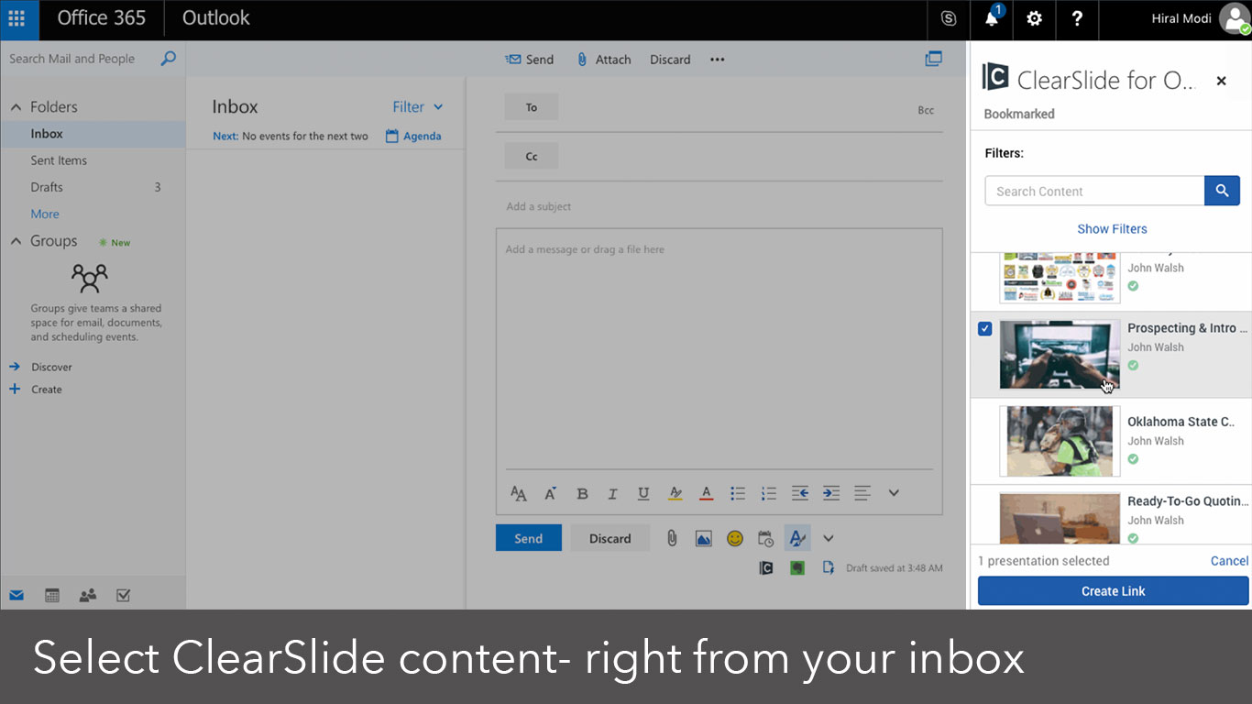Toggle italic formatting
The image size is (1252, 704).
point(612,493)
